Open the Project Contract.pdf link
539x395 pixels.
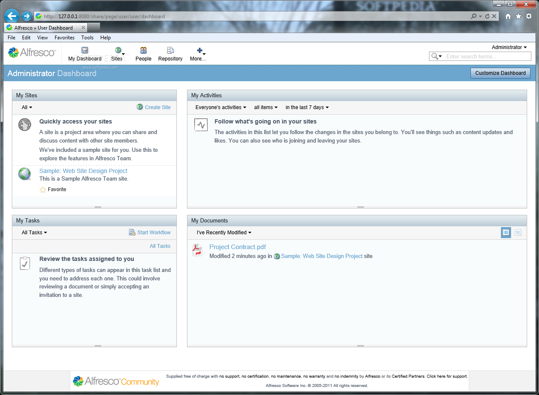[238, 247]
